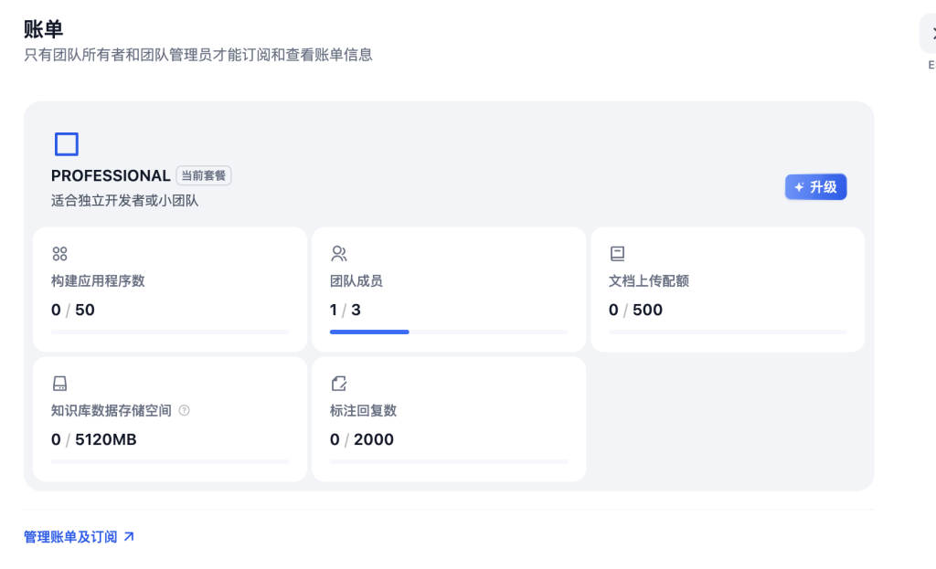The height and width of the screenshot is (569, 936).
Task: Click the value 0 / 500
Action: point(636,311)
